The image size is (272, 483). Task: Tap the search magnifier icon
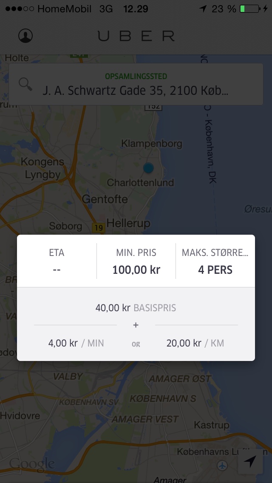pos(25,84)
